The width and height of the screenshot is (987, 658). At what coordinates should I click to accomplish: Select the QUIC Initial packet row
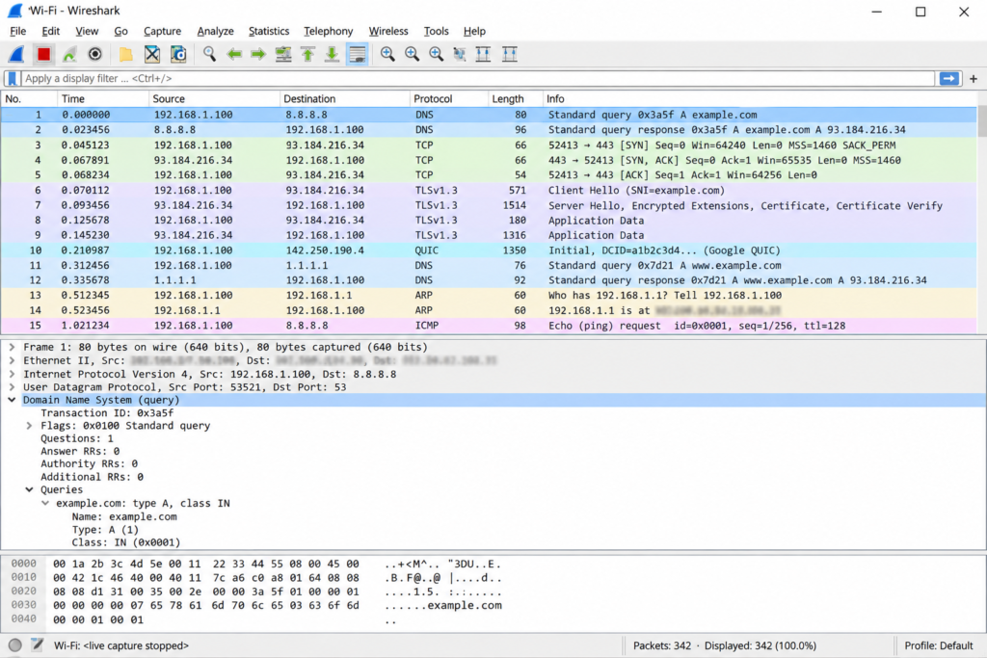click(x=490, y=250)
